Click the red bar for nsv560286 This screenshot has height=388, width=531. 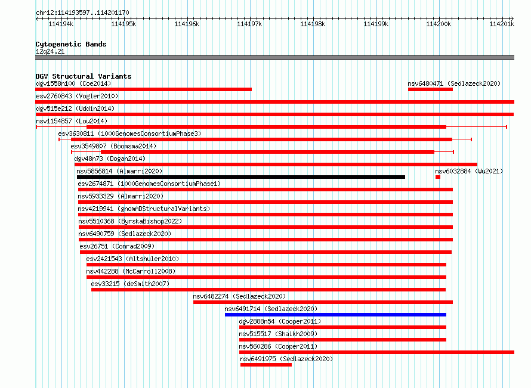click(x=376, y=352)
